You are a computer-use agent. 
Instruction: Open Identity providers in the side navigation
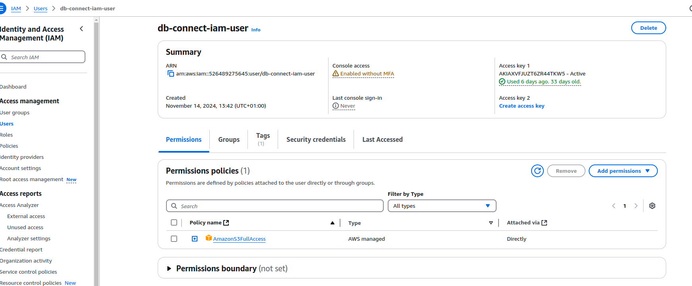[22, 157]
